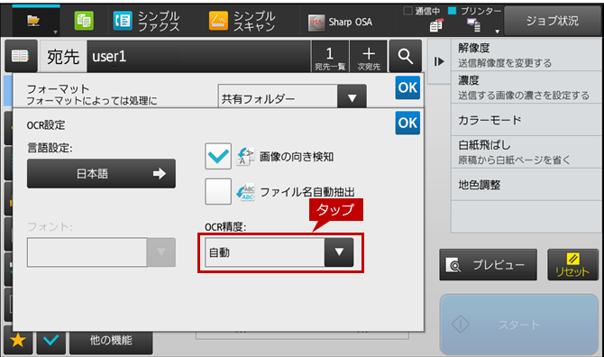
Task: Expand mode dropdown arrow under folder icon
Action: click(56, 32)
